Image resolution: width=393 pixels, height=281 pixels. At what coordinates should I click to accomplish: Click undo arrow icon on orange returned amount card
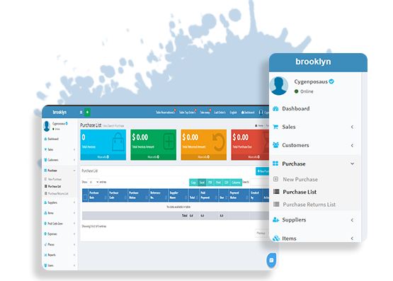[x=219, y=142]
